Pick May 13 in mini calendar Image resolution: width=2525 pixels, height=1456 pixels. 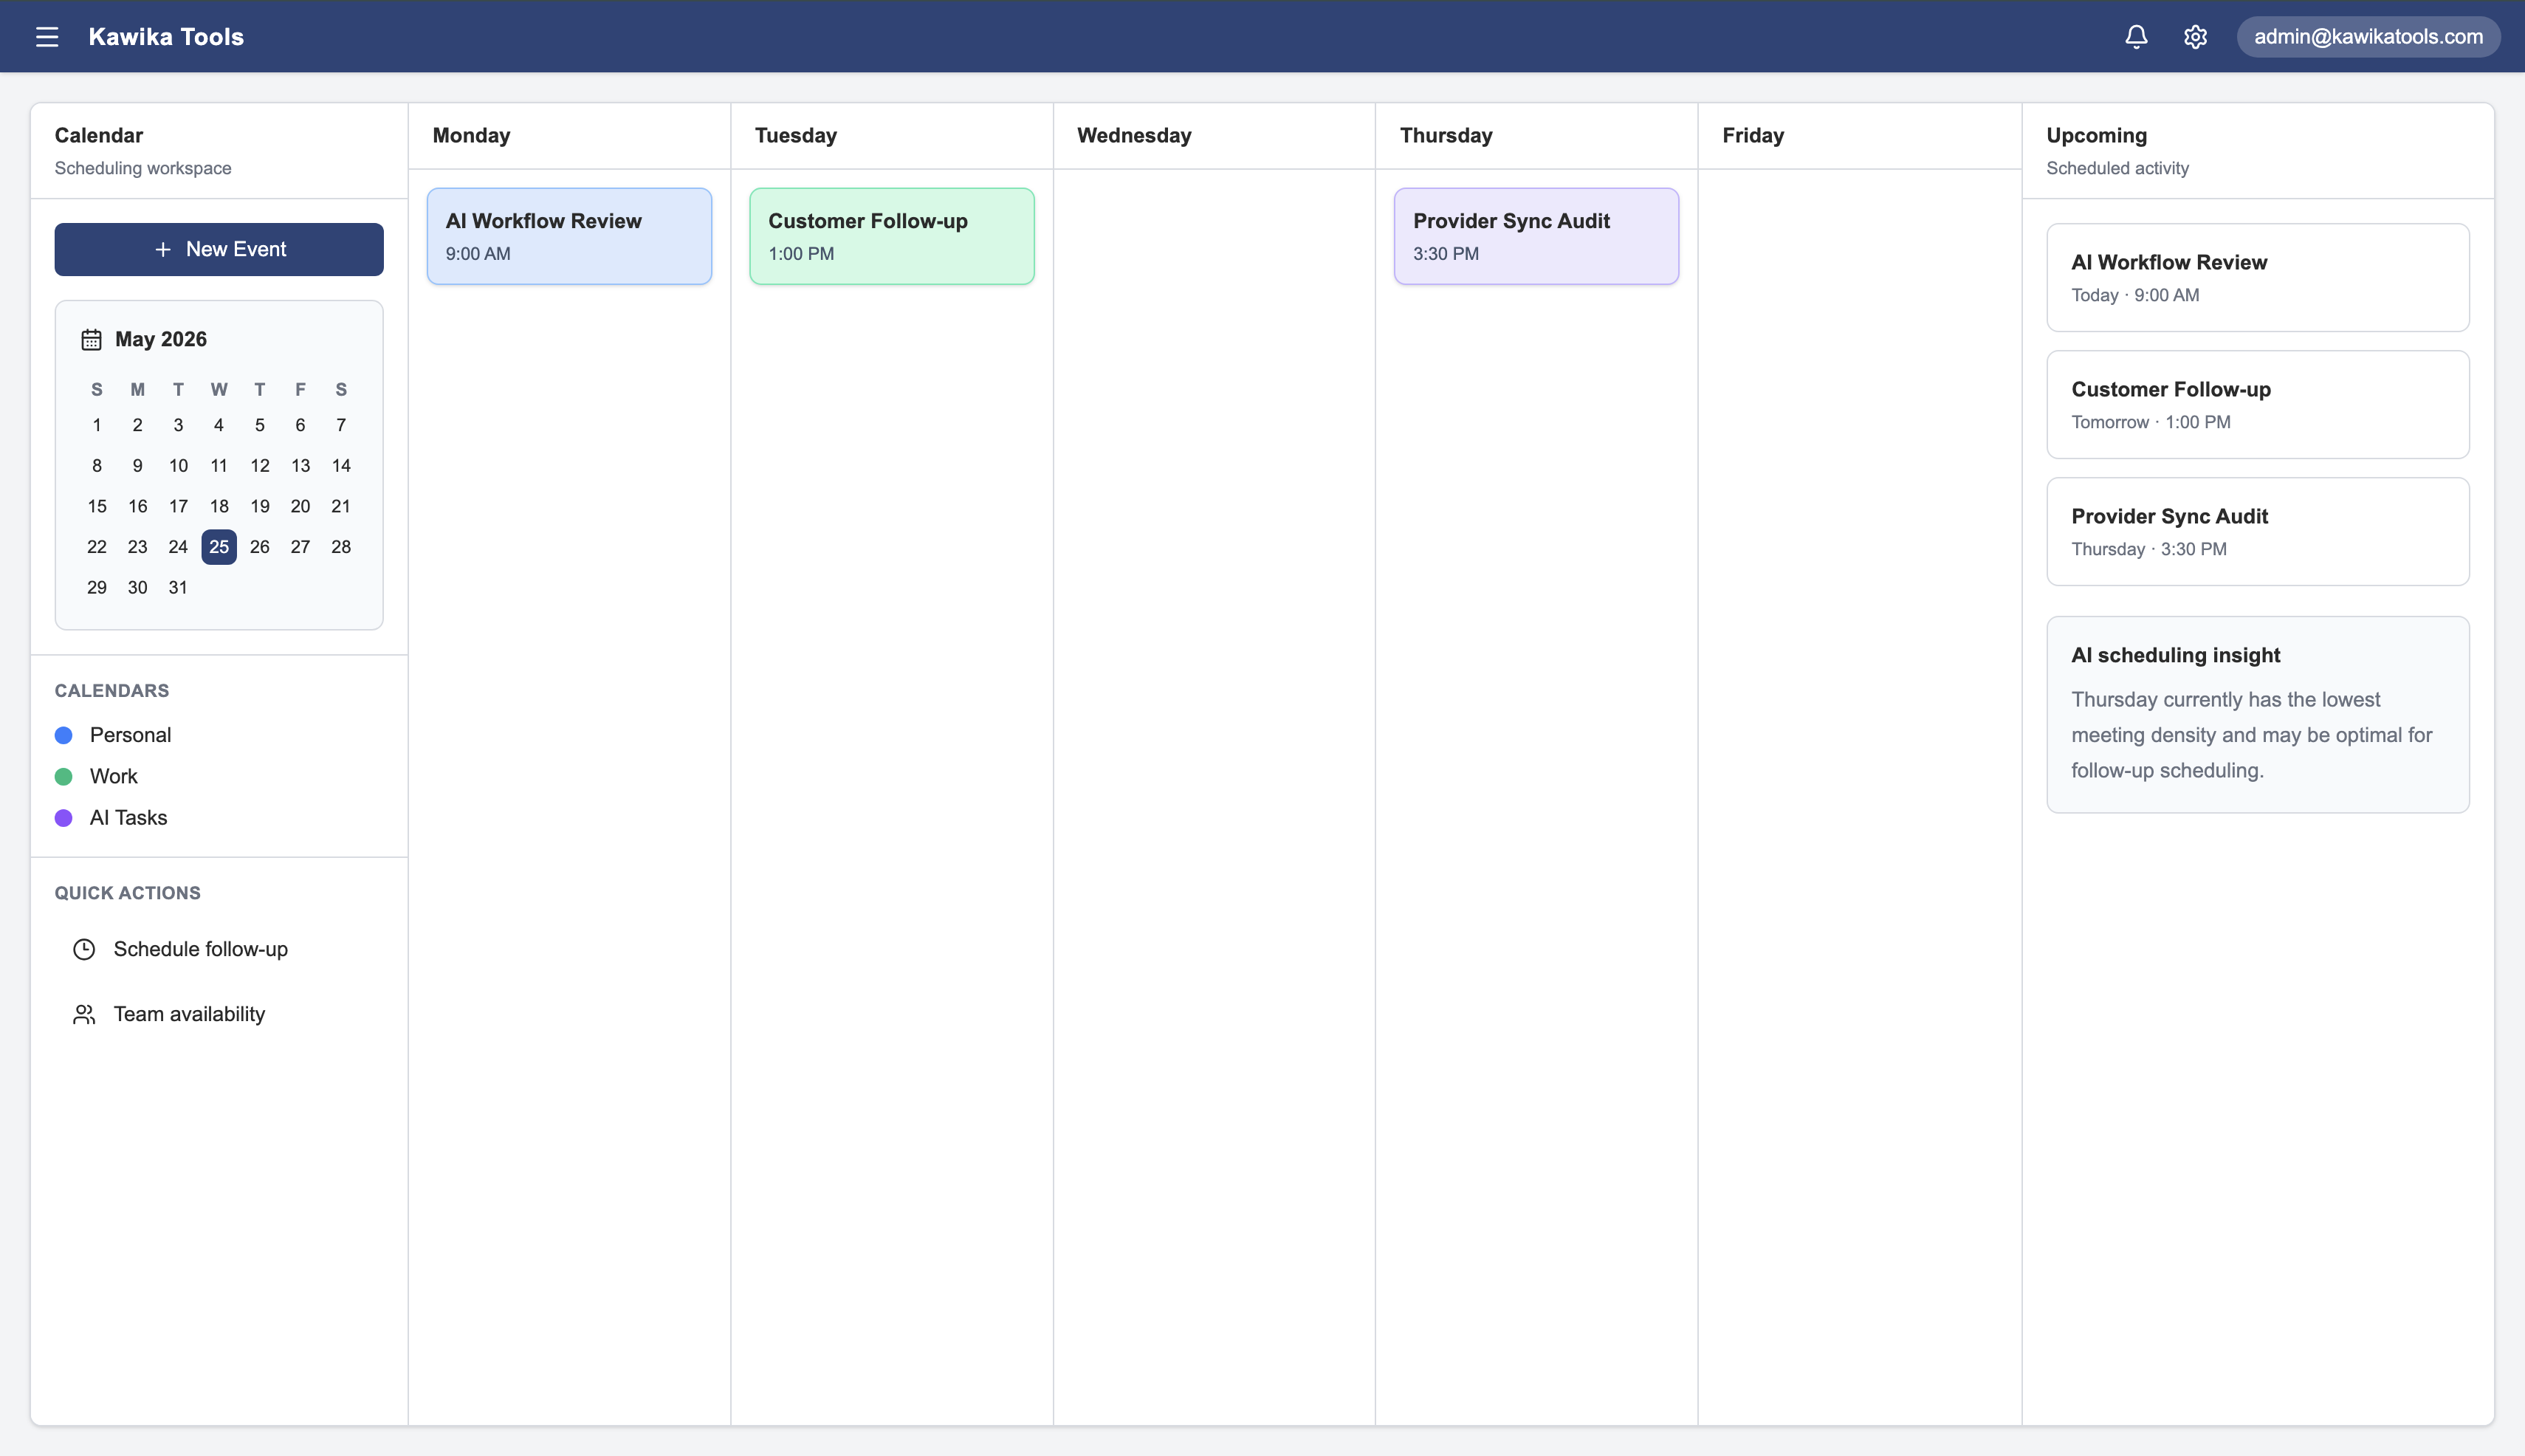(300, 466)
